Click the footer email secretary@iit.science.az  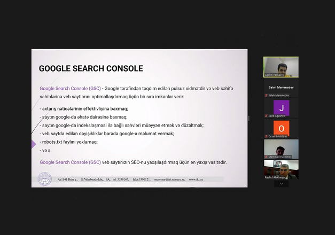(169, 179)
